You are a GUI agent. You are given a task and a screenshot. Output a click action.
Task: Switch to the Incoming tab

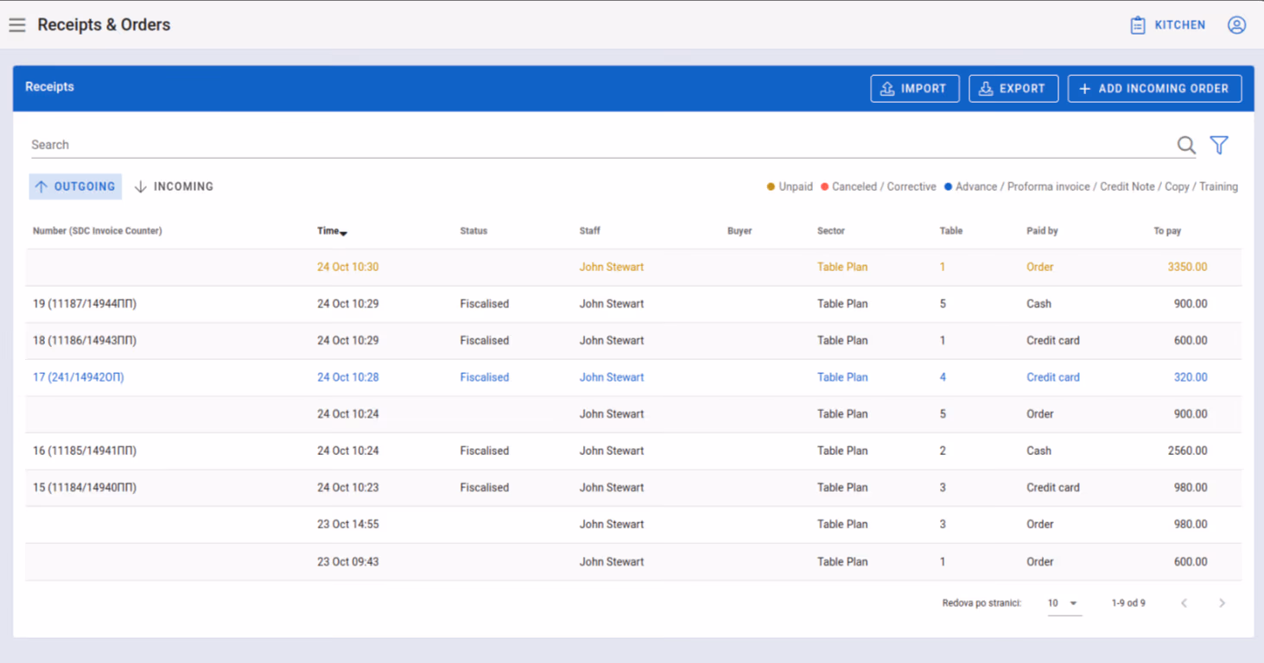[174, 186]
